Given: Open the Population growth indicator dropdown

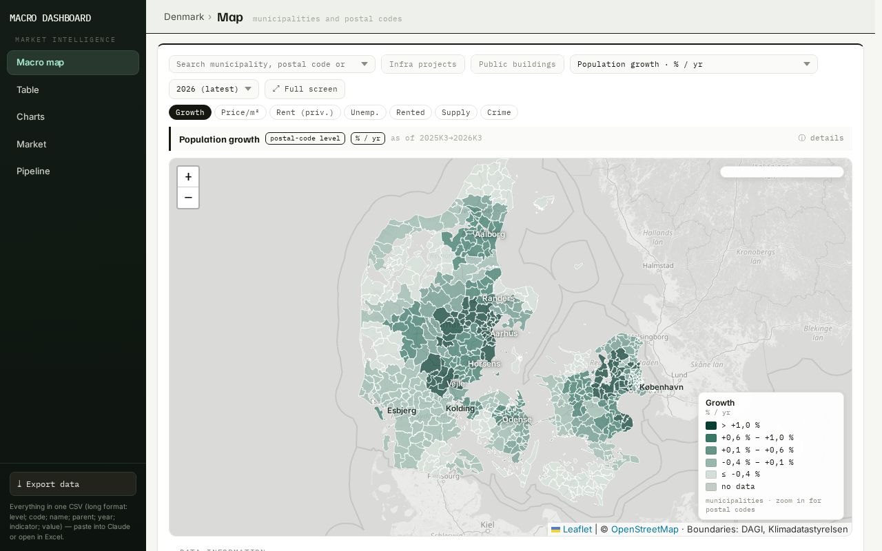Looking at the screenshot, I should (x=694, y=64).
